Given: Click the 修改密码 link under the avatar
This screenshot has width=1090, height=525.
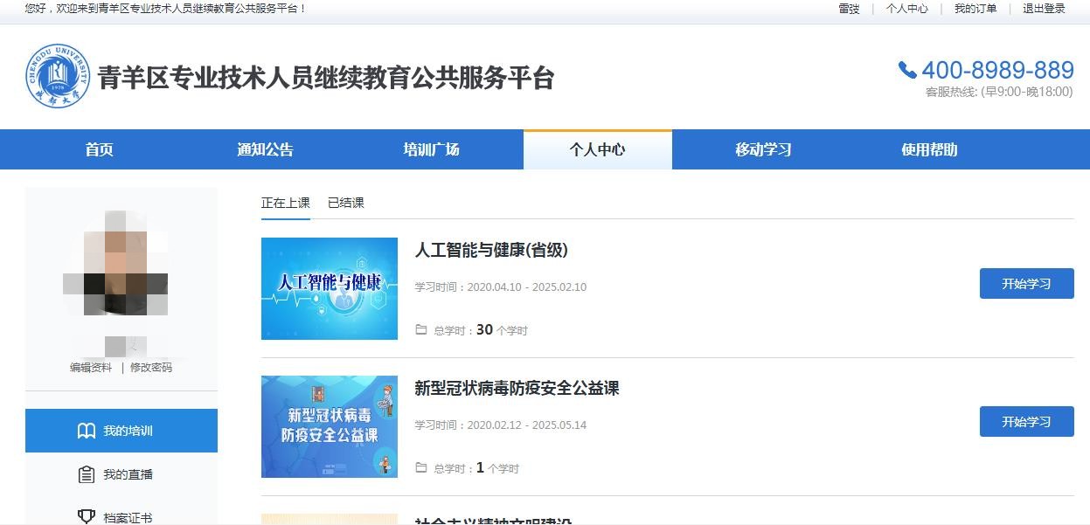Looking at the screenshot, I should pos(151,368).
